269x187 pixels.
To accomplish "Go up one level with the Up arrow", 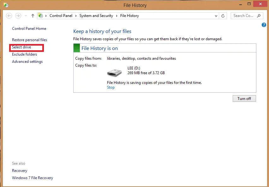I will [x=33, y=16].
